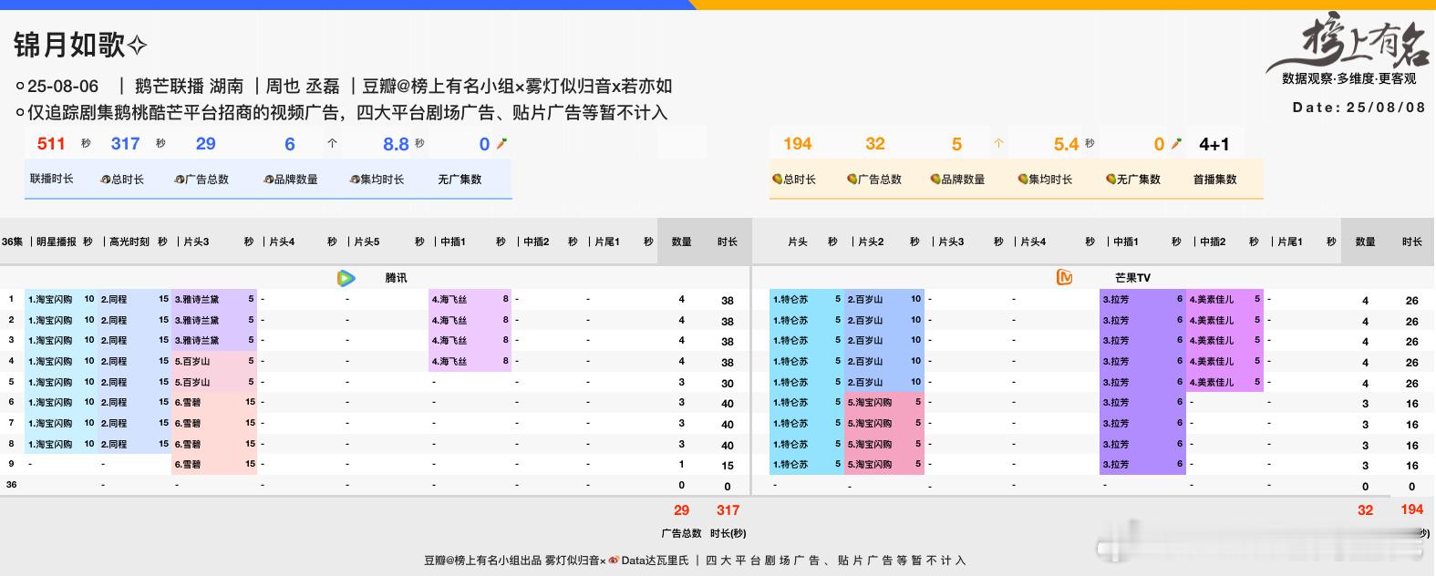Viewport: 1436px width, 576px height.
Task: Click the blue 8.8 average duration value
Action: coord(396,144)
